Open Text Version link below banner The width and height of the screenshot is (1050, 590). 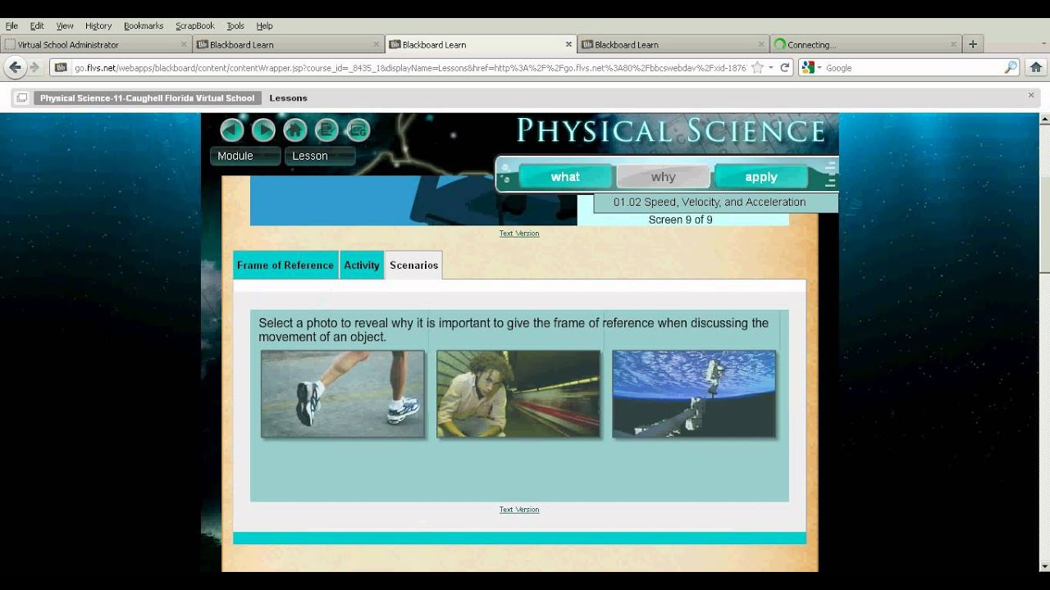point(519,234)
